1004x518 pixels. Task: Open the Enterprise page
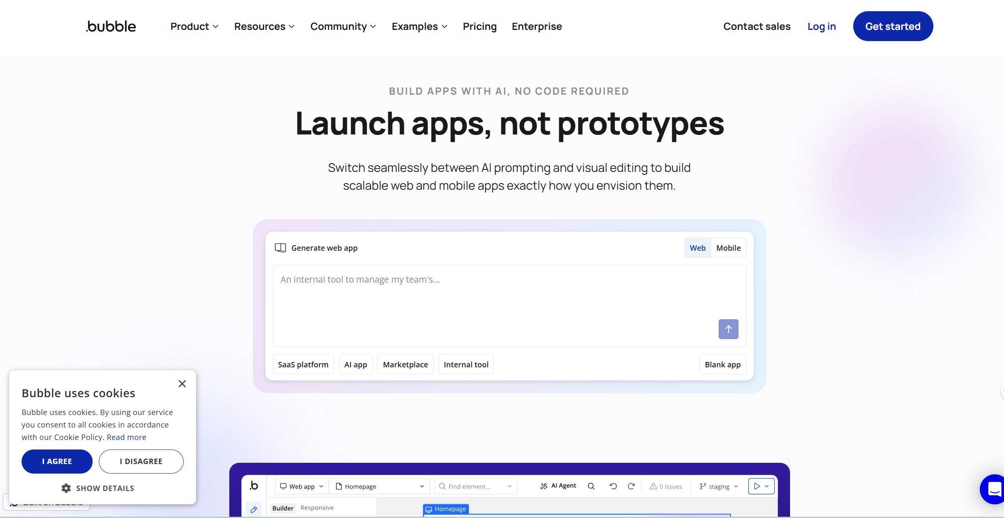(537, 26)
